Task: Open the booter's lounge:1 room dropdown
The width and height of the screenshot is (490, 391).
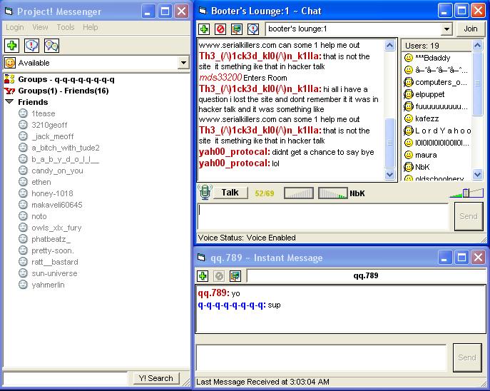Action: click(446, 29)
